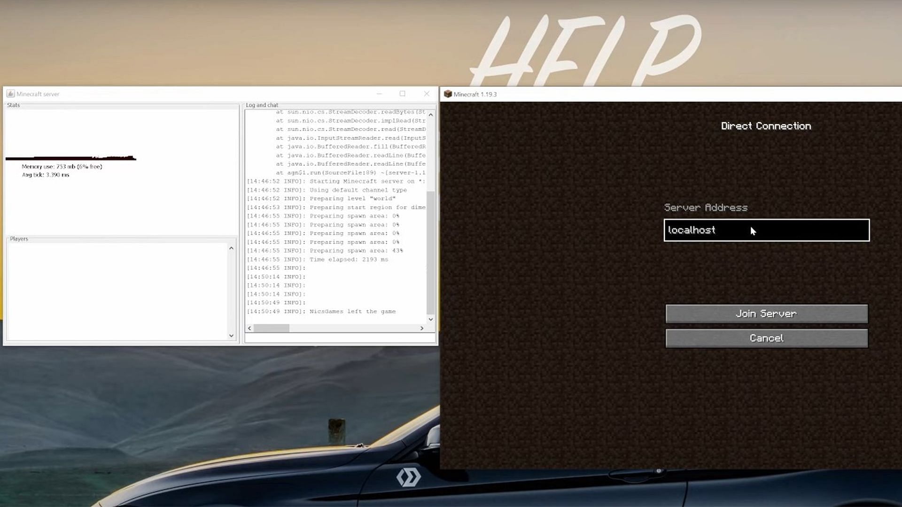Click the Cancel button

point(767,338)
